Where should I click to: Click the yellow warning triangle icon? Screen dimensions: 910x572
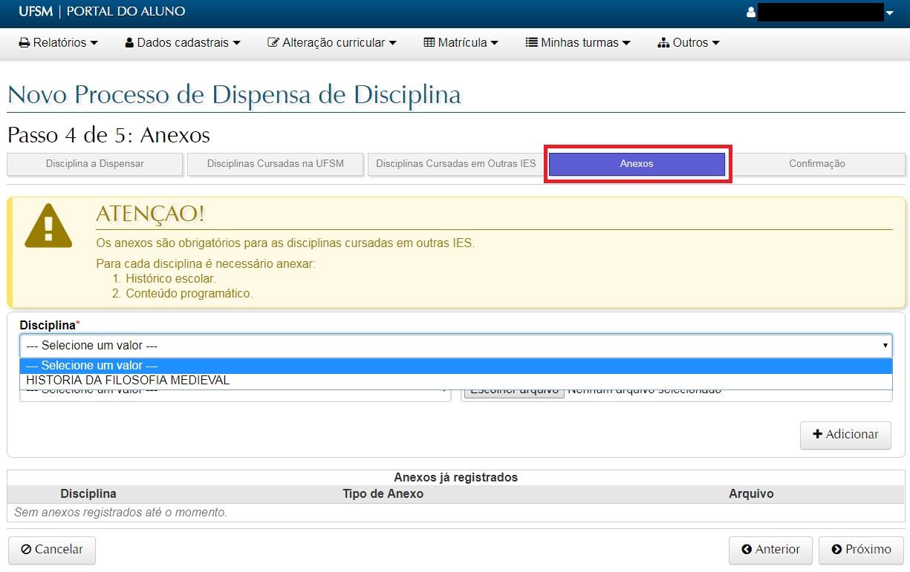point(48,226)
